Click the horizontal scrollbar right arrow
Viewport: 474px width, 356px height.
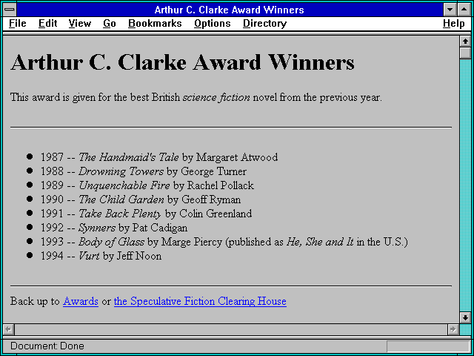coord(453,329)
